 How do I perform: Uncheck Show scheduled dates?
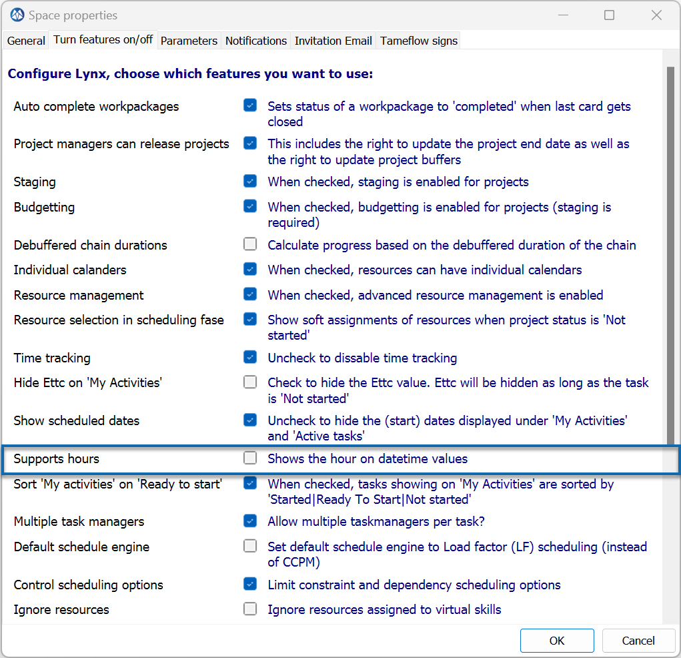pos(250,420)
